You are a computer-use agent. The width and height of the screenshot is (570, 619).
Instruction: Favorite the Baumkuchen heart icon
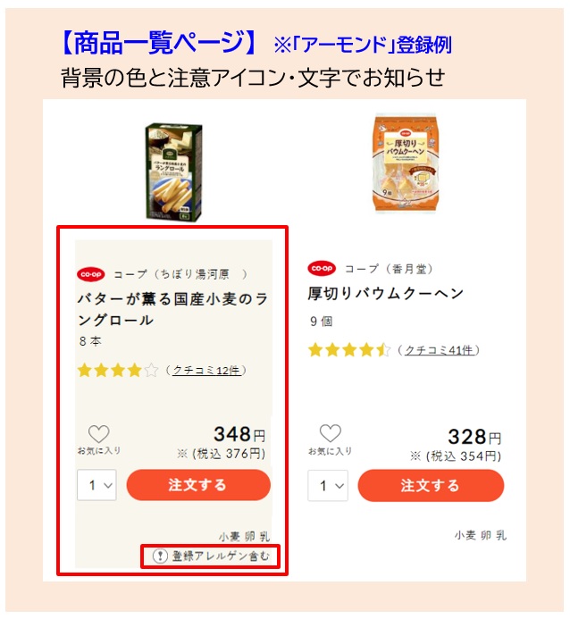(330, 433)
